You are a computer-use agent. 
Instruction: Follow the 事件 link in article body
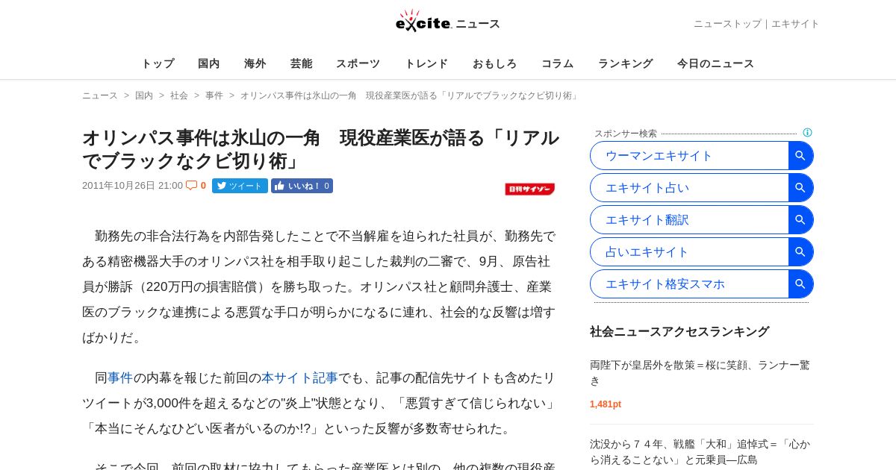pos(120,378)
